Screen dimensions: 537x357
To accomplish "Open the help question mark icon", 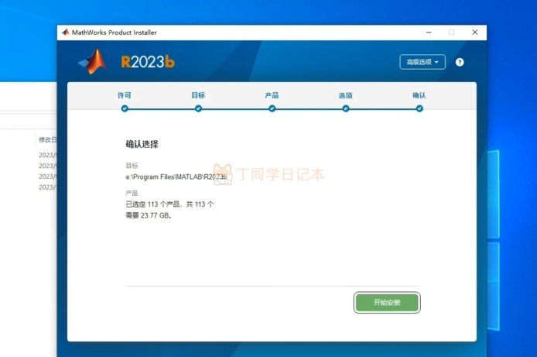I will pyautogui.click(x=460, y=62).
